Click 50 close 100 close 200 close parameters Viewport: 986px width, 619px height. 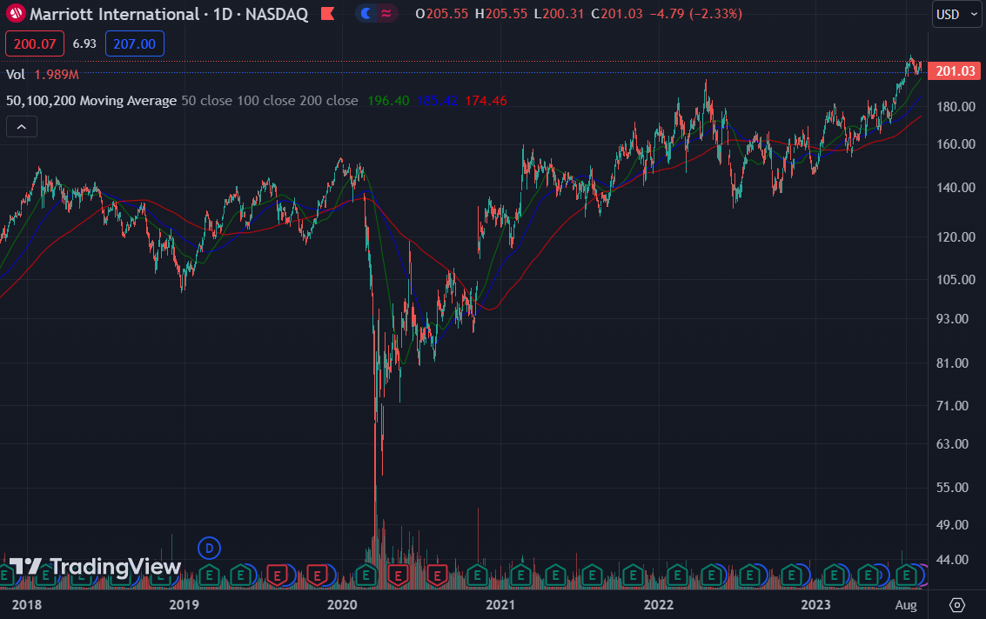[x=270, y=101]
